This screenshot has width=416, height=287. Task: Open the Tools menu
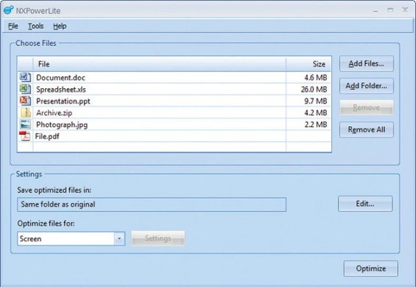(36, 26)
